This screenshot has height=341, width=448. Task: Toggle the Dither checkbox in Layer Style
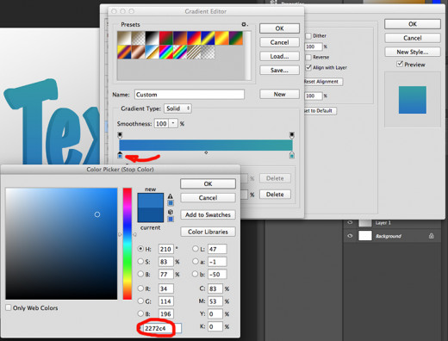[x=308, y=36]
